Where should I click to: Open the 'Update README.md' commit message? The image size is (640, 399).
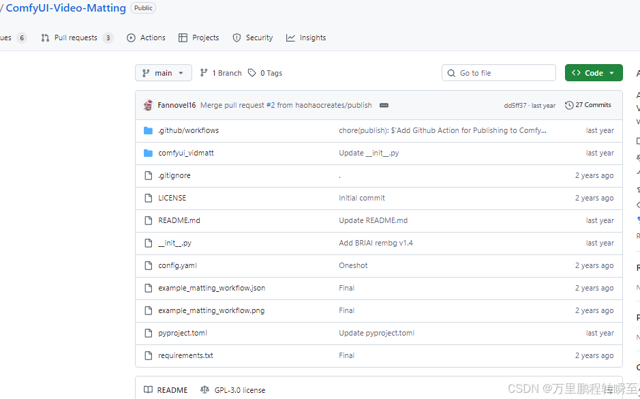[x=373, y=220]
